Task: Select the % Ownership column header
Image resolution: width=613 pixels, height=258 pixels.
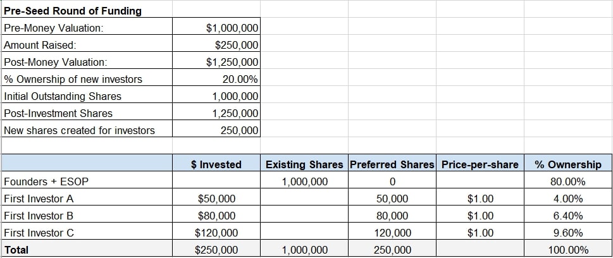Action: coord(567,164)
